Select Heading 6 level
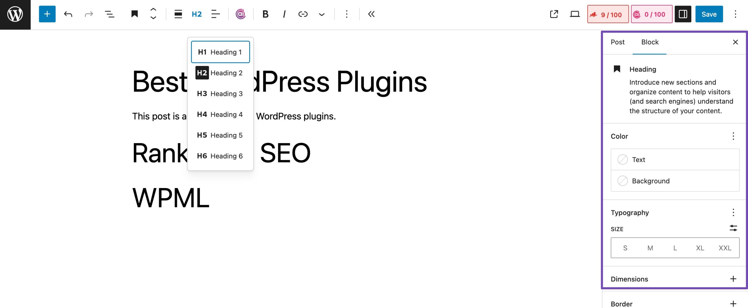The width and height of the screenshot is (748, 308). point(220,156)
